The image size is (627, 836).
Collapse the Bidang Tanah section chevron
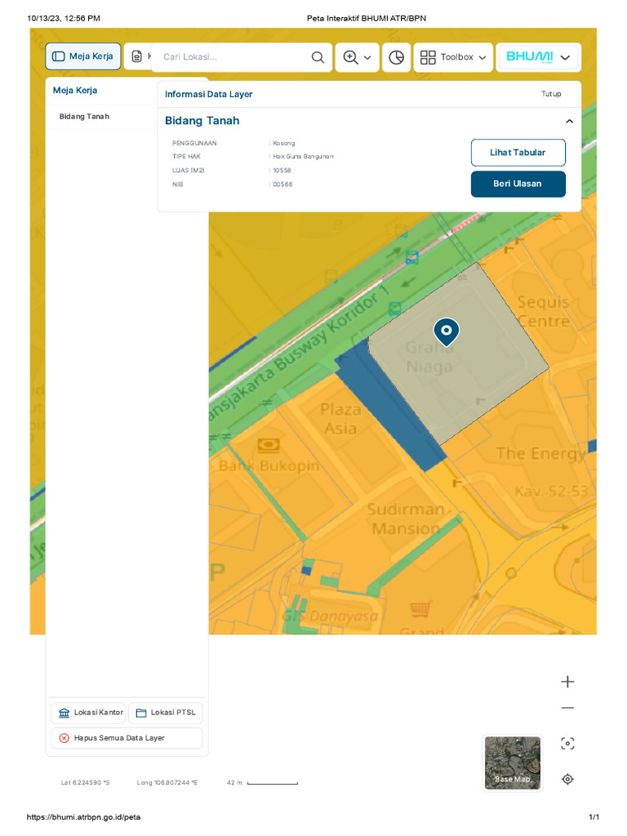[x=569, y=121]
